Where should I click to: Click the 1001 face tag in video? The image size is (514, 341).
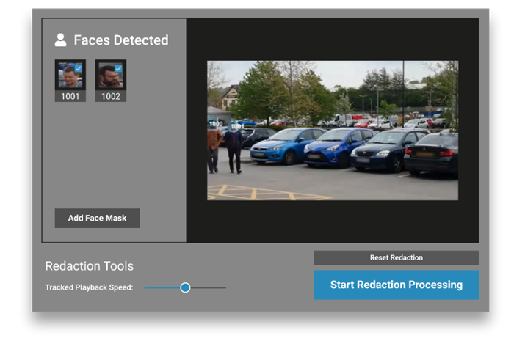(237, 126)
